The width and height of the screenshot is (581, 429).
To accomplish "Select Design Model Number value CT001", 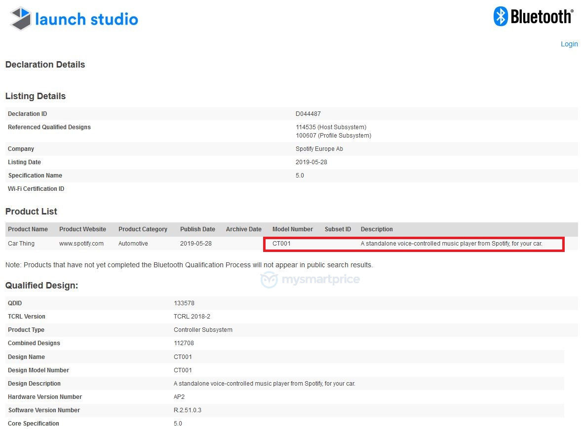I will pyautogui.click(x=183, y=370).
